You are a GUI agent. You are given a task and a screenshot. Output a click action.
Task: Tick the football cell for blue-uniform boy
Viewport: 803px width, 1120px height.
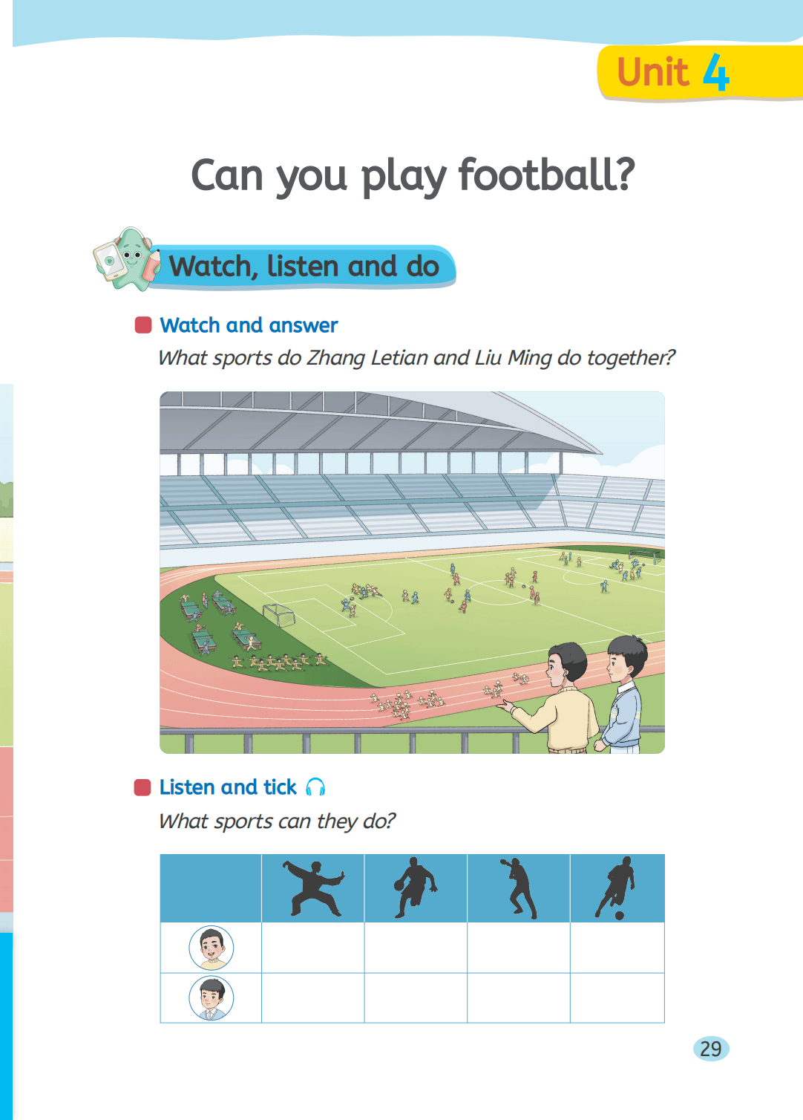tap(617, 998)
